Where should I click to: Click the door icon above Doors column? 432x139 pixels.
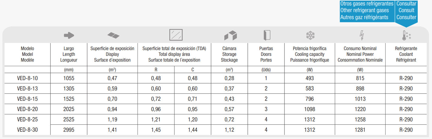(x=267, y=36)
